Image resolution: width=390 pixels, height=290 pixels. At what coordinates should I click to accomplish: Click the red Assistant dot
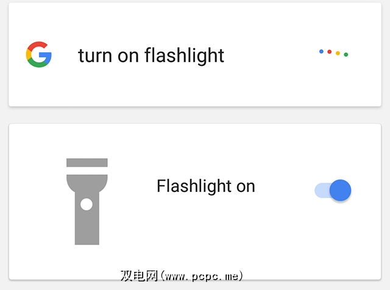[x=329, y=52]
